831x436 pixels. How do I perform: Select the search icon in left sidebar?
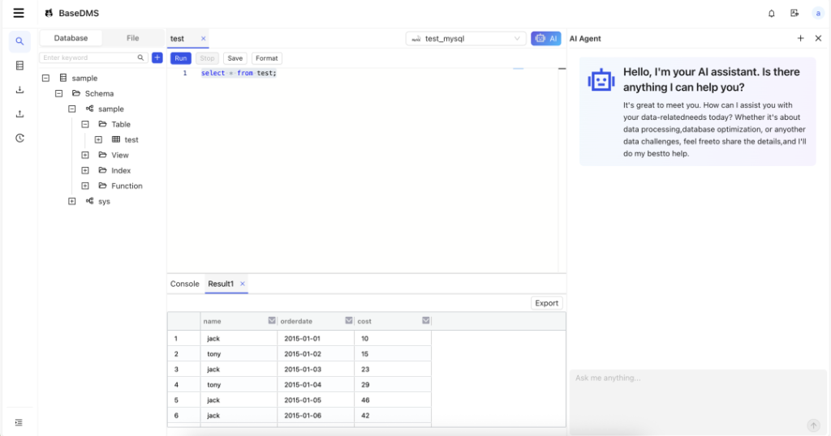click(x=19, y=41)
